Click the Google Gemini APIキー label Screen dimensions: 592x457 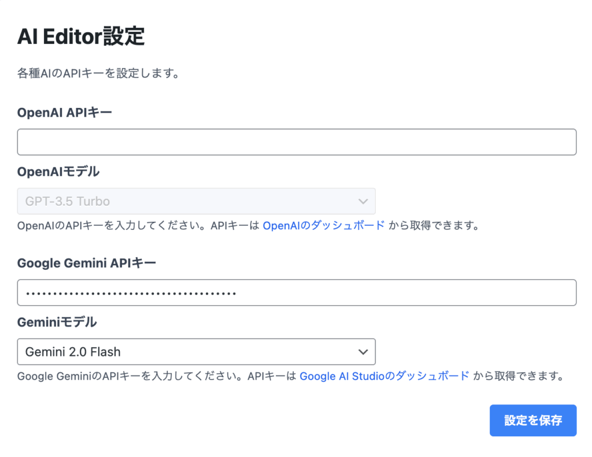pos(87,263)
